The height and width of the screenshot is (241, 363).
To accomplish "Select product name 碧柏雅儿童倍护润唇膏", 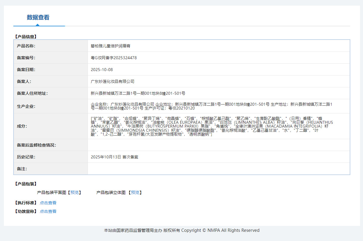I will coord(111,46).
